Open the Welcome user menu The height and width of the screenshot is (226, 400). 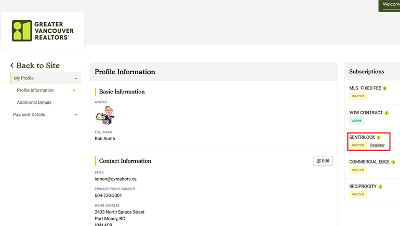point(390,5)
